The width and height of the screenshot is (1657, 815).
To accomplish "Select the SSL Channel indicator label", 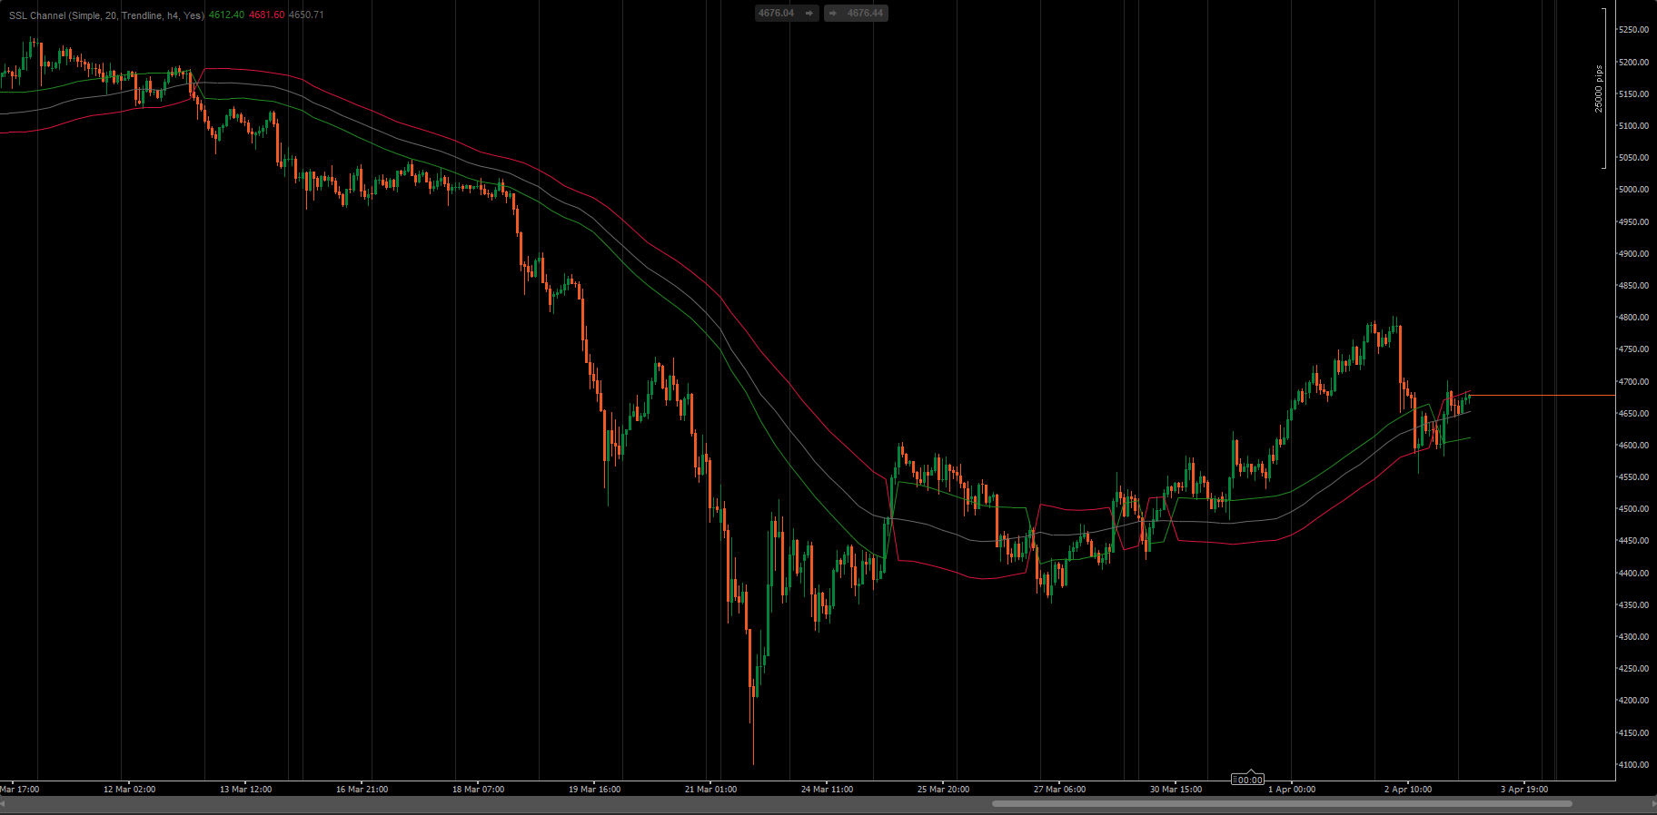I will 105,15.
